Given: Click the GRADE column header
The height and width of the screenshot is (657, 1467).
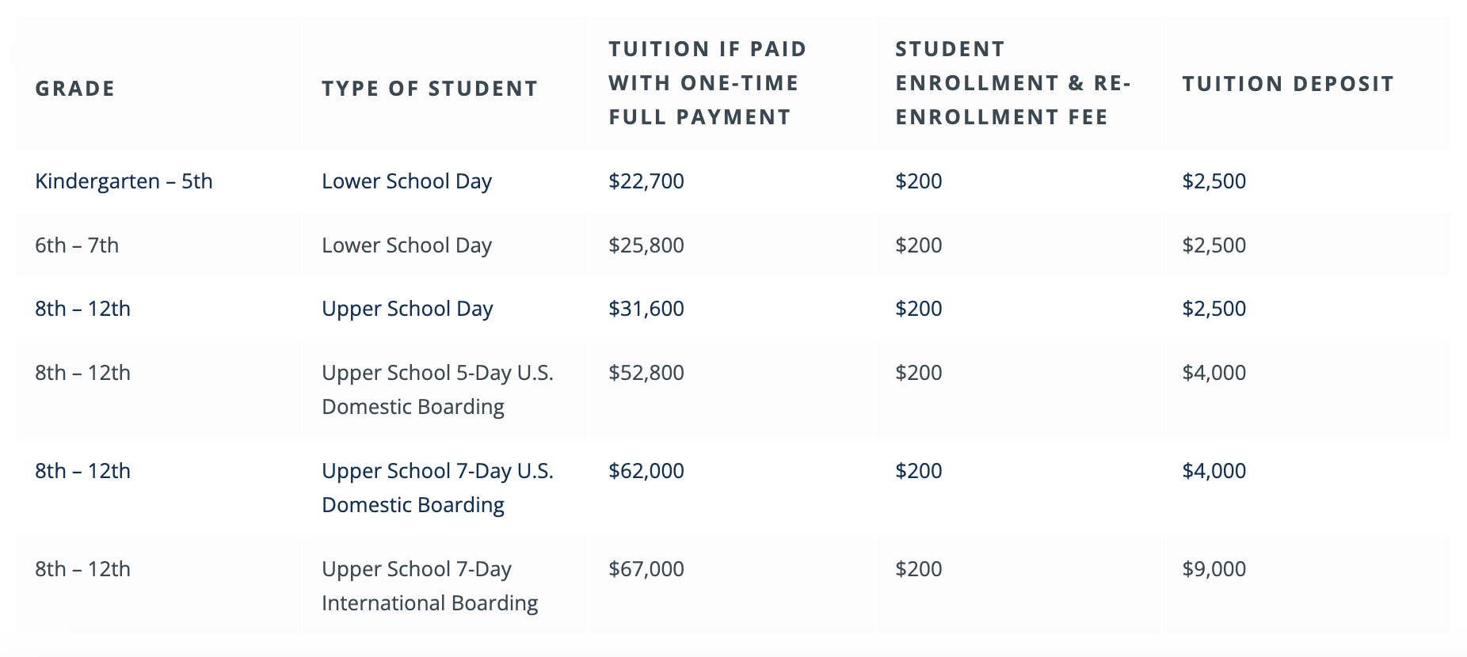Looking at the screenshot, I should tap(75, 88).
